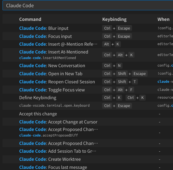Screen dimensions: 173x170
Task: Click Ctrl + Escape keybinding of terminal.open.keyboard
Action: click(117, 106)
